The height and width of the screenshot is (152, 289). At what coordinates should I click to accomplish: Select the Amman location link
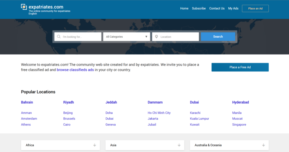click(26, 113)
